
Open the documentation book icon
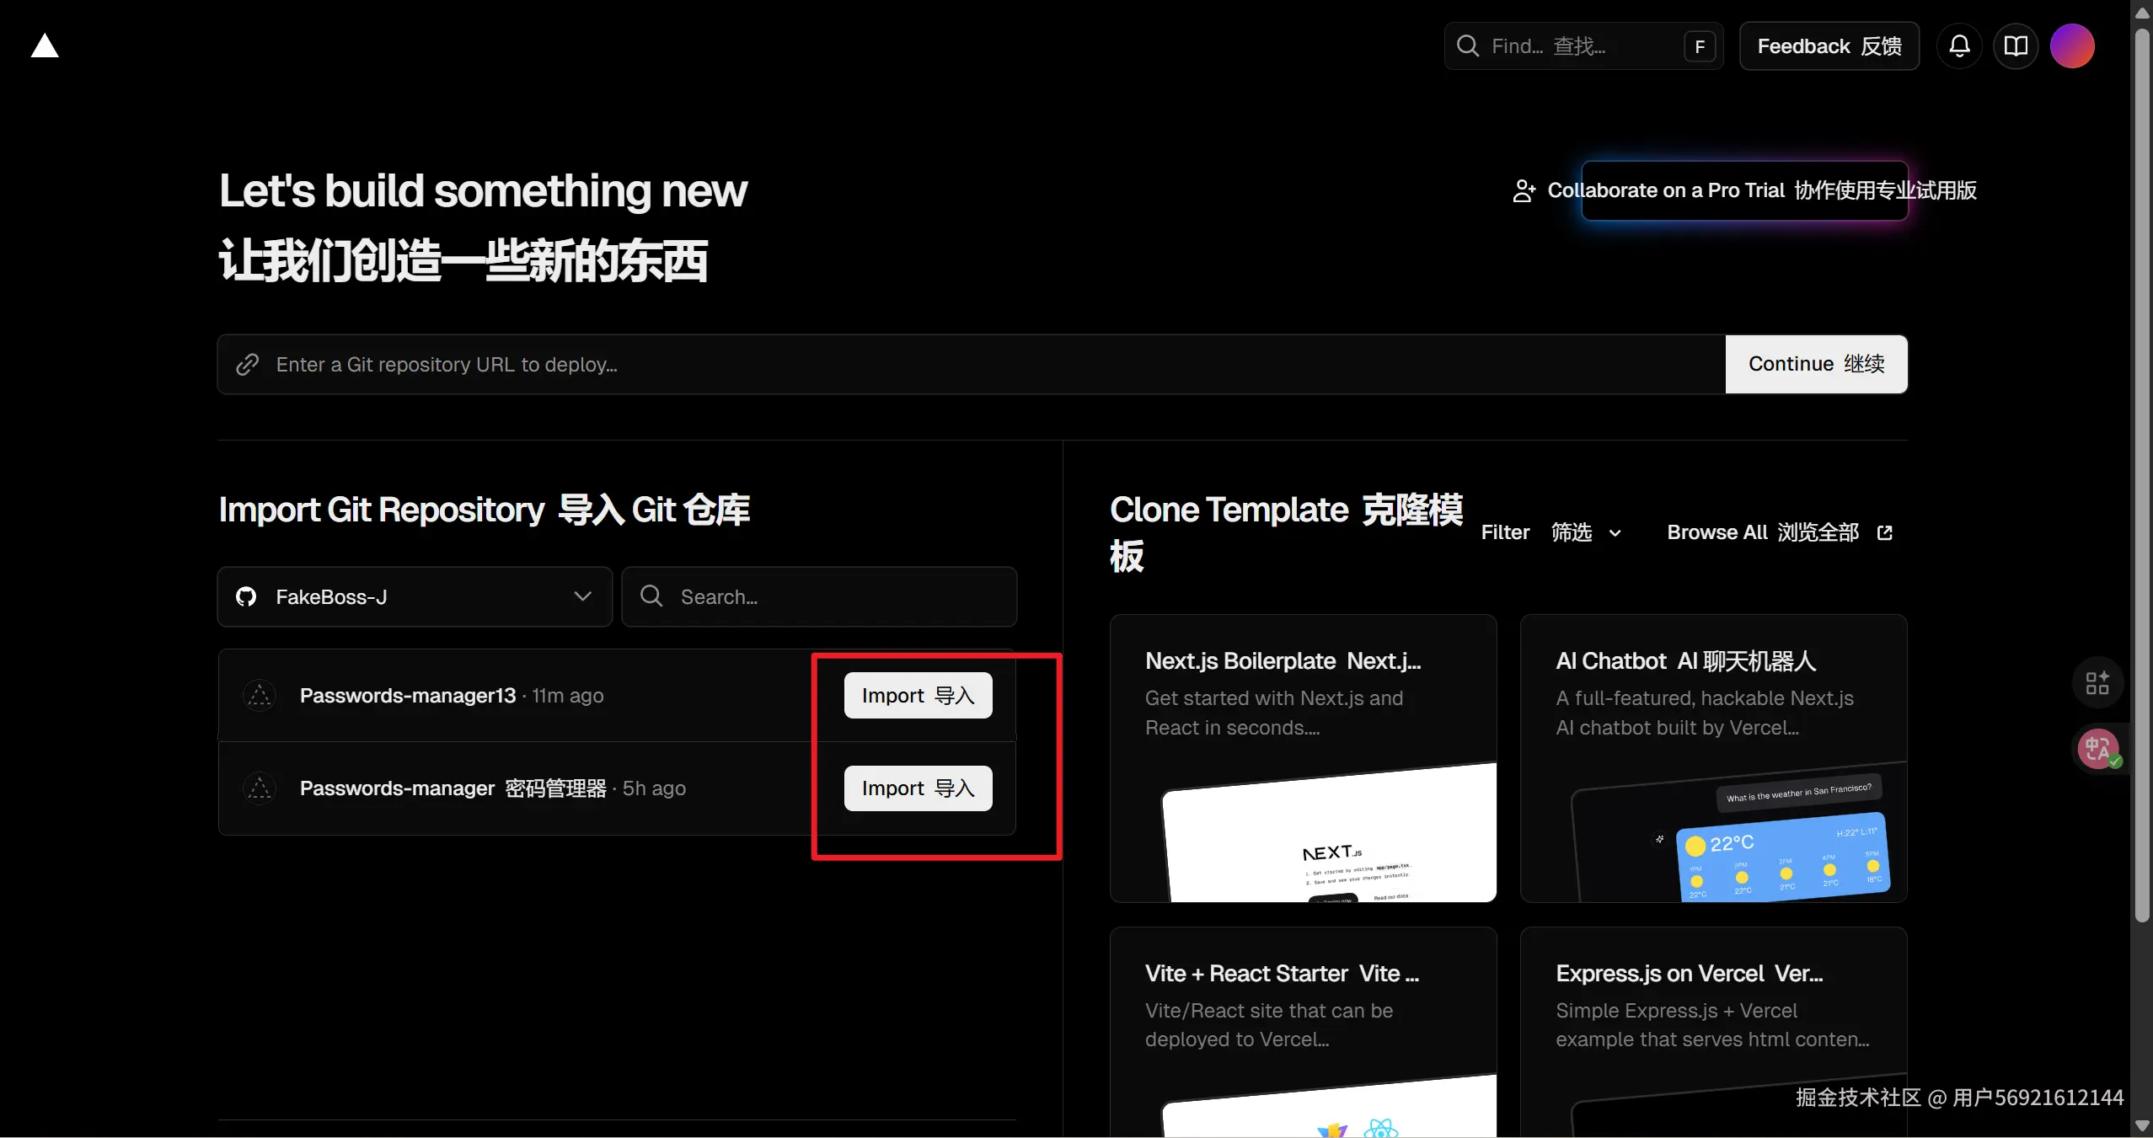pos(2015,46)
